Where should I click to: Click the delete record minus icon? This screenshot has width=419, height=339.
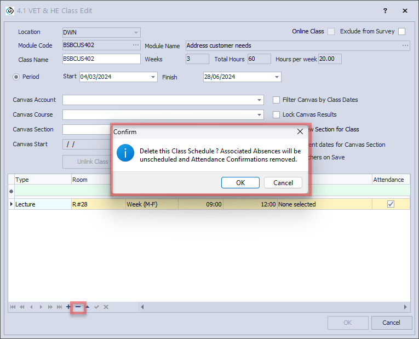[x=78, y=307]
